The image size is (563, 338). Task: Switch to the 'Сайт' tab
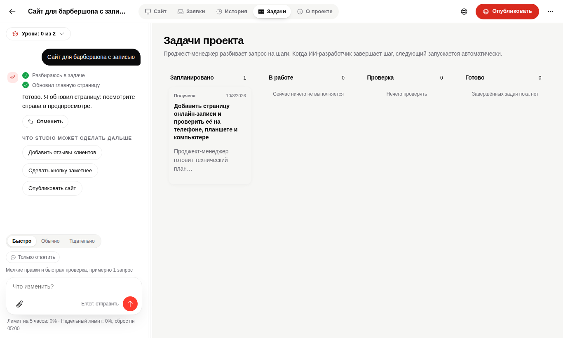[x=156, y=12]
